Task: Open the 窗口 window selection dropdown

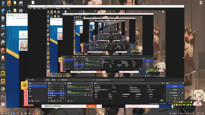Action: point(119,80)
